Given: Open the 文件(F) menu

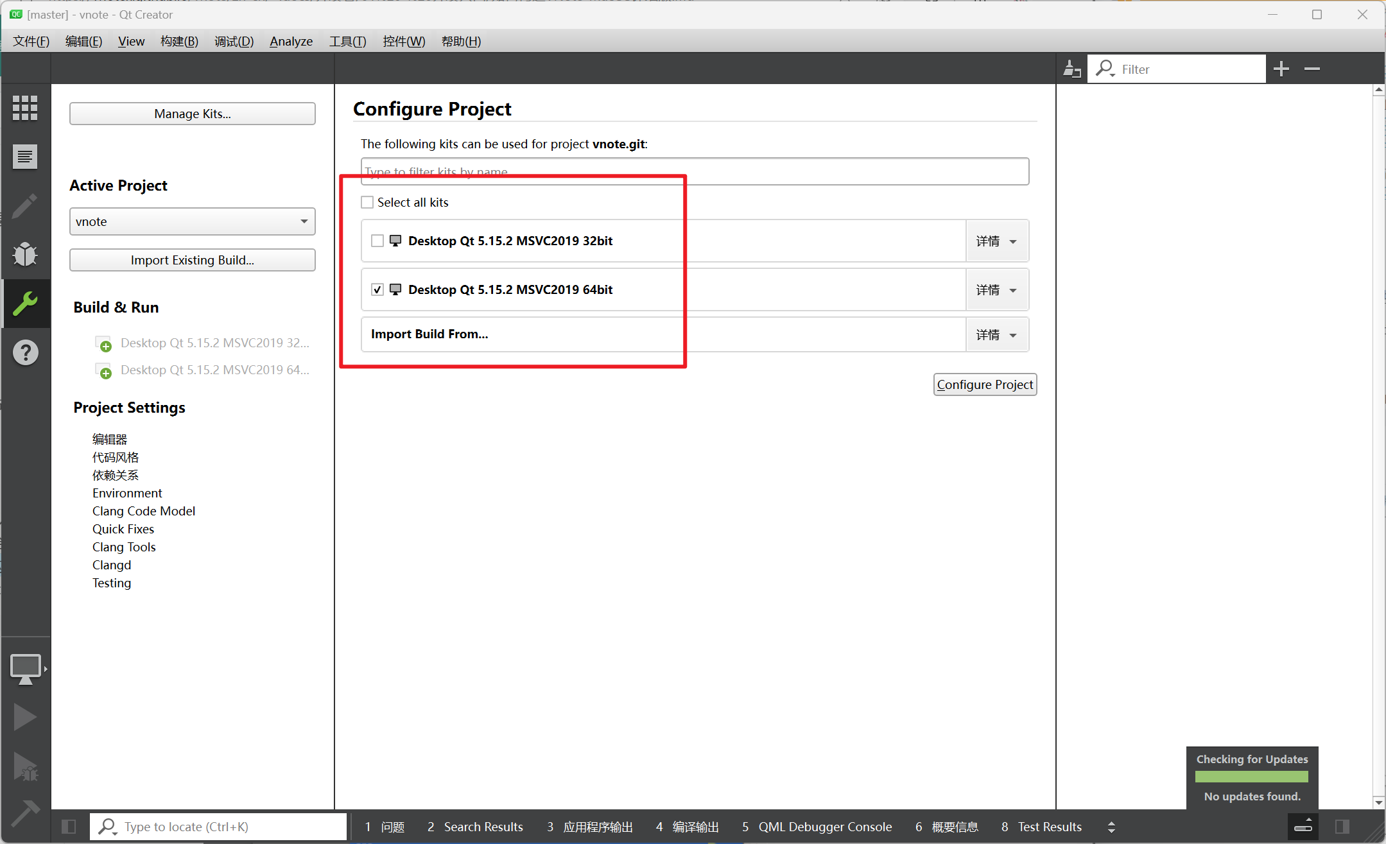Looking at the screenshot, I should click(31, 41).
